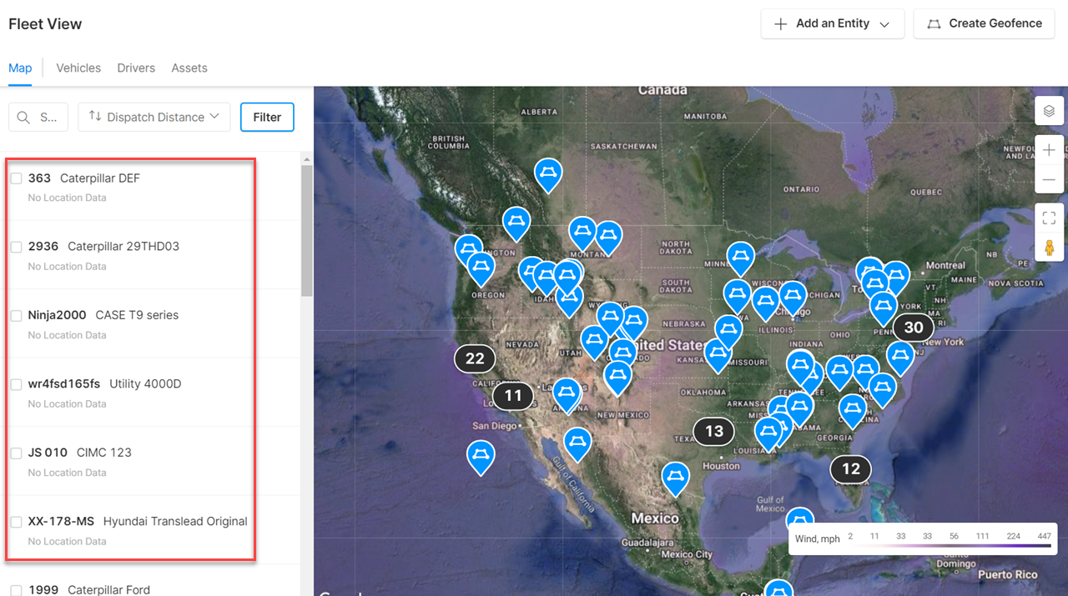Viewport: 1068px width, 596px height.
Task: Expand the Add an Entity dropdown
Action: tap(833, 24)
